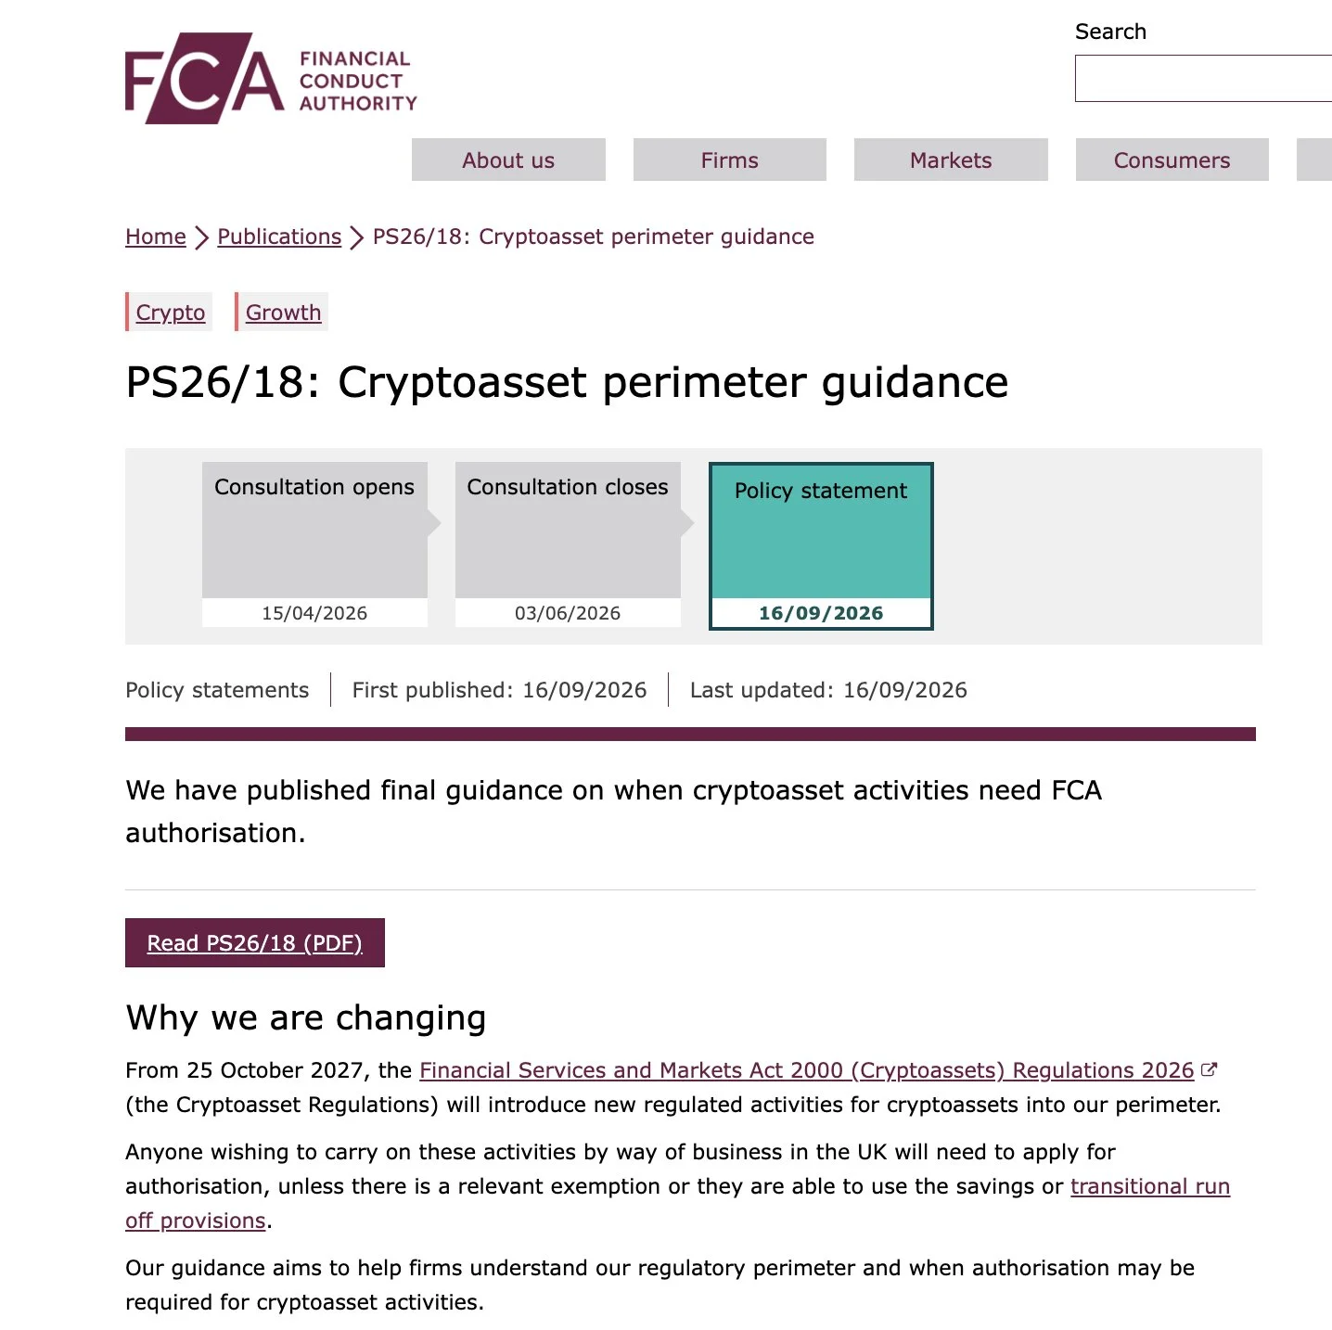Click the Policy statements label
This screenshot has height=1330, width=1332.
point(217,689)
